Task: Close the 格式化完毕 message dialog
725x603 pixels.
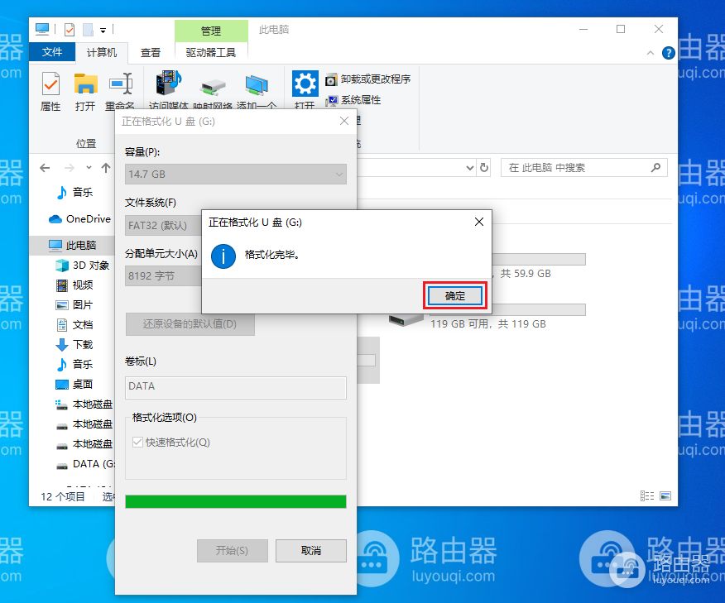Action: [x=479, y=222]
